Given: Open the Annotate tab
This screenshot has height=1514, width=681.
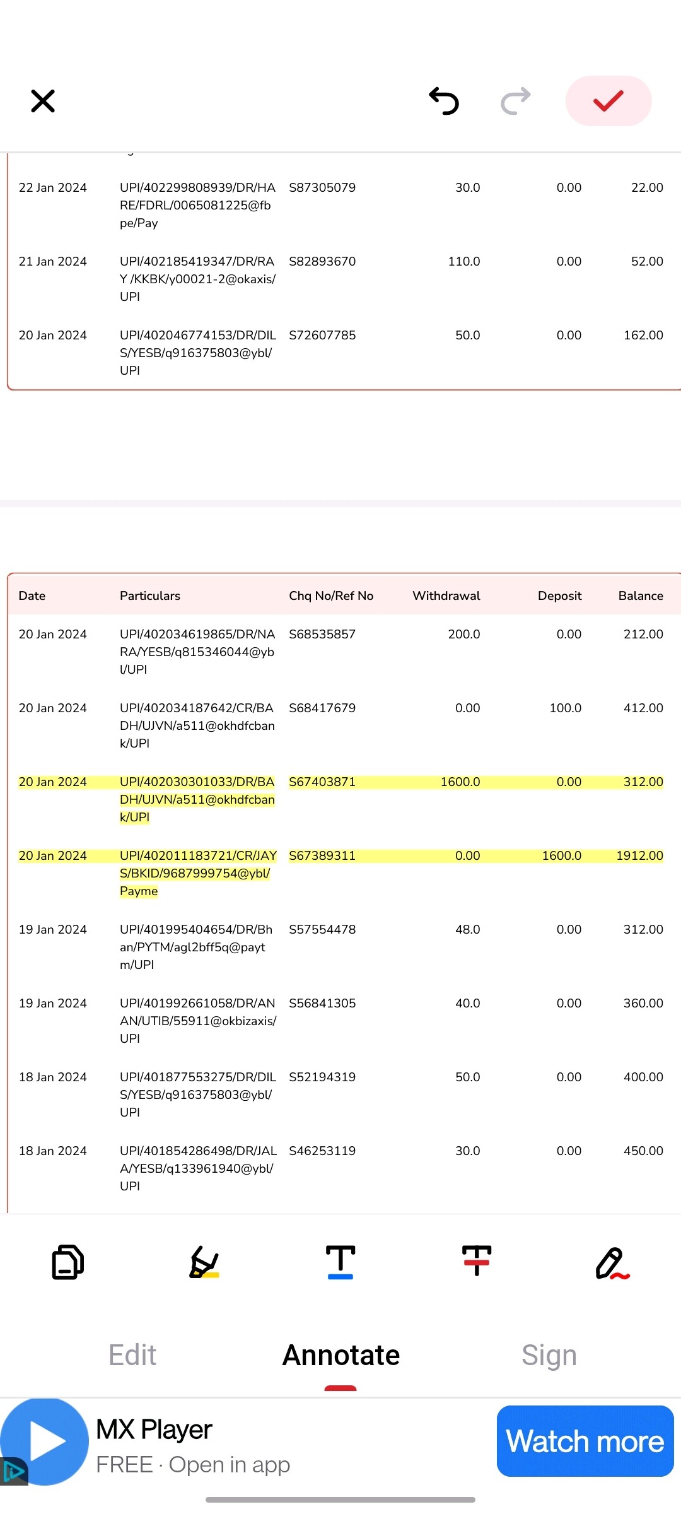Looking at the screenshot, I should pyautogui.click(x=340, y=1355).
